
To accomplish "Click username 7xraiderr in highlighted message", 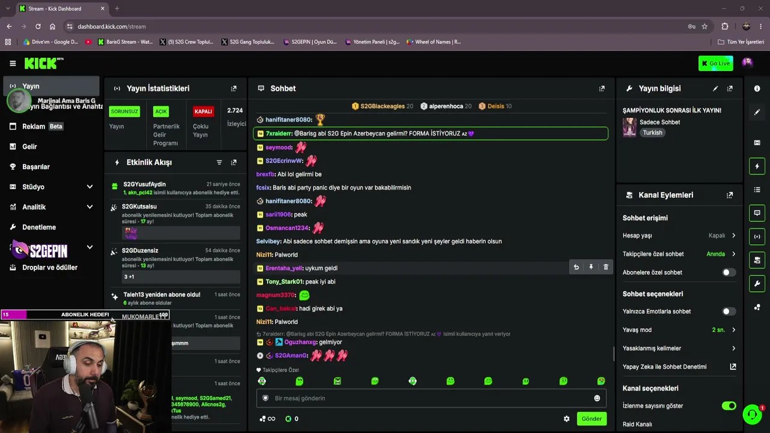I will 279,134.
